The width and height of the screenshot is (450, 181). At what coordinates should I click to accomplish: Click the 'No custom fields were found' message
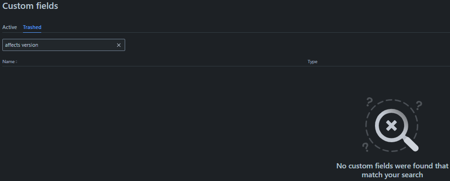[x=392, y=166]
